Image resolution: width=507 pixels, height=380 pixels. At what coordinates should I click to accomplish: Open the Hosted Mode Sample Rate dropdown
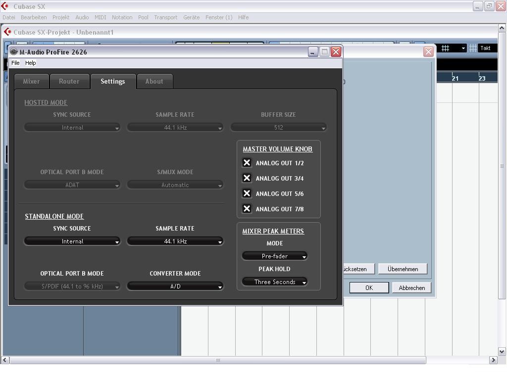pos(175,127)
